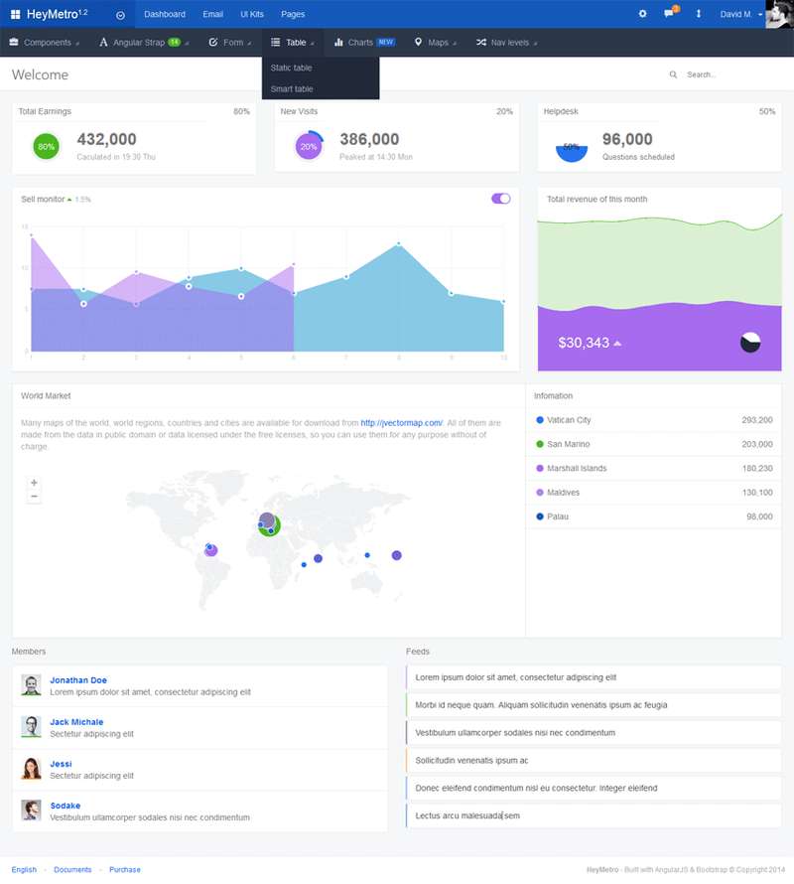This screenshot has width=794, height=884.
Task: Zoom in on the world map
Action: tap(34, 482)
